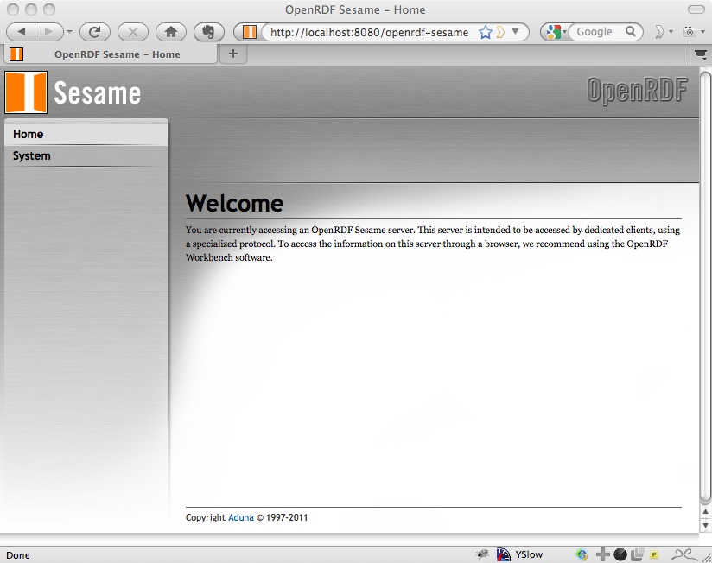Click the orange Sesame door logo
712x563 pixels.
tap(26, 92)
